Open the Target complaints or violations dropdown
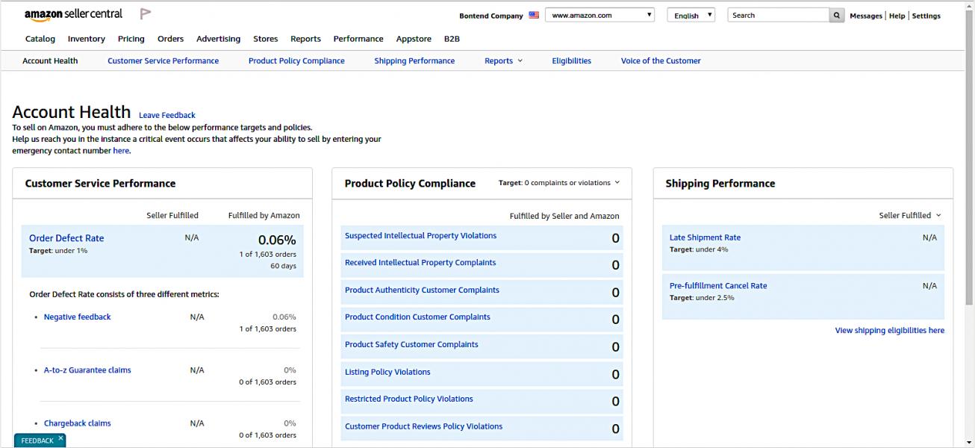The image size is (975, 448). [559, 183]
